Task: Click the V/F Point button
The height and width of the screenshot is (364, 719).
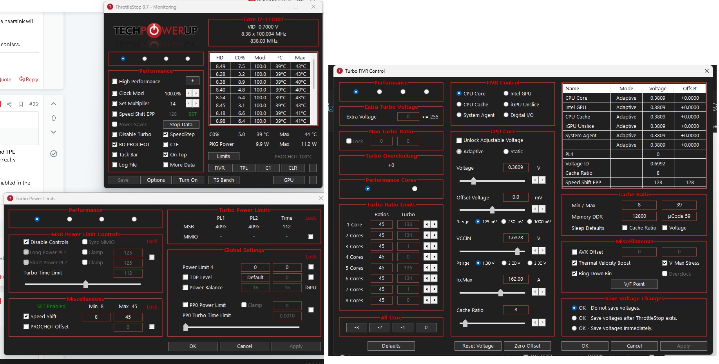Action: pos(634,284)
